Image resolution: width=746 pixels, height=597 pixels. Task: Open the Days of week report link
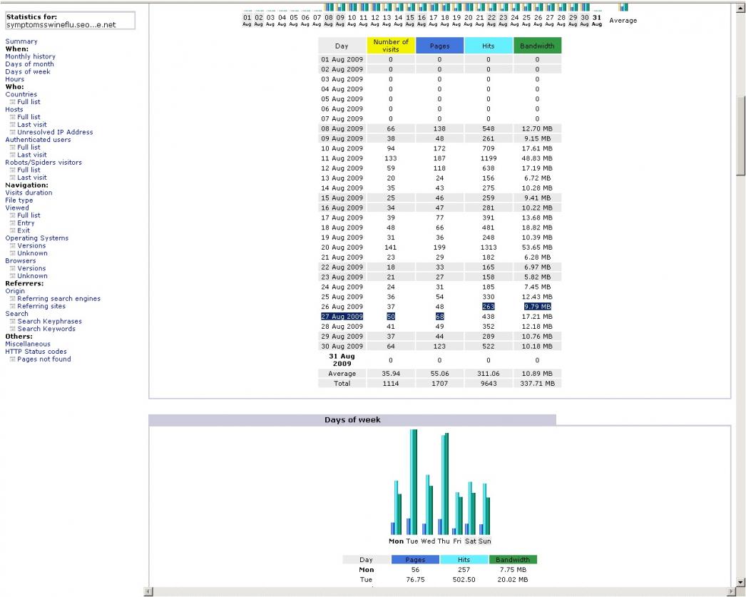point(28,72)
